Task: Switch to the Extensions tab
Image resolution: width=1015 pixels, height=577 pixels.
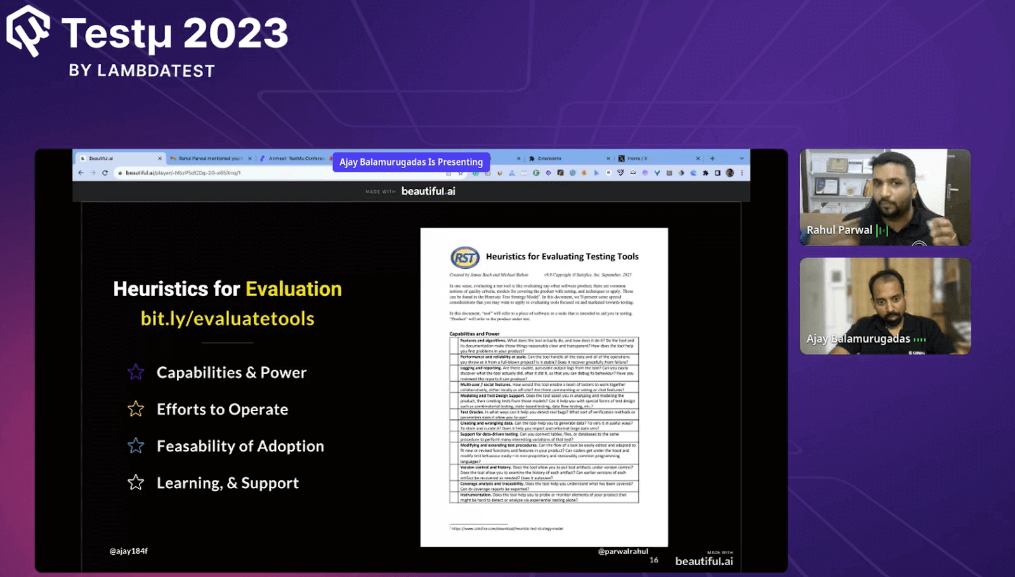Action: [x=569, y=159]
